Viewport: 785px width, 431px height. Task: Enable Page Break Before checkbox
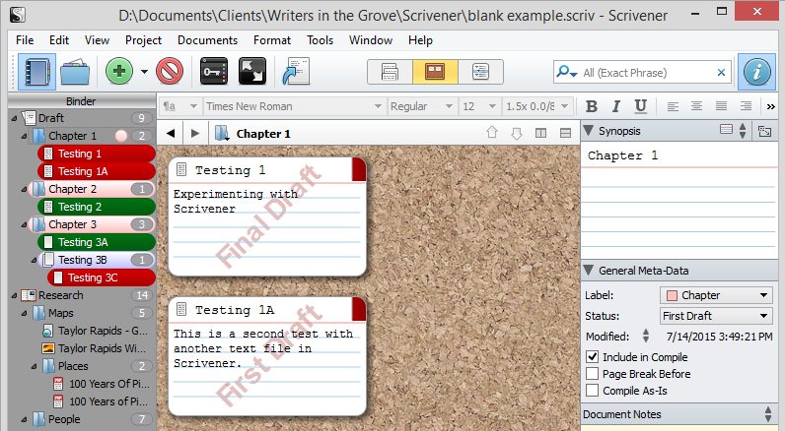pyautogui.click(x=593, y=374)
